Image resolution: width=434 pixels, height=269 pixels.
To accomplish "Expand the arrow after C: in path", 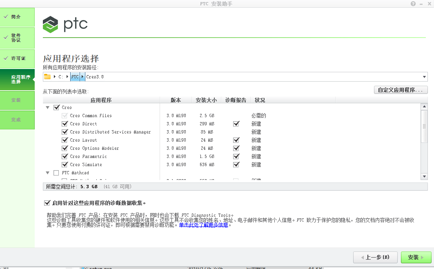I will point(67,77).
